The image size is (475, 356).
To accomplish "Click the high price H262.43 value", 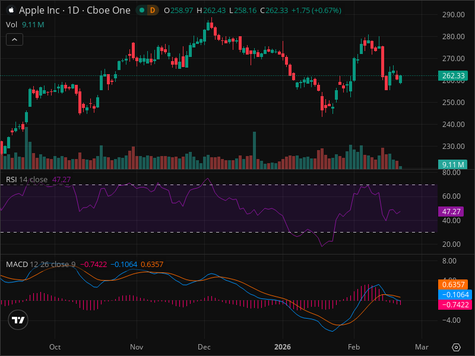I will click(x=211, y=10).
